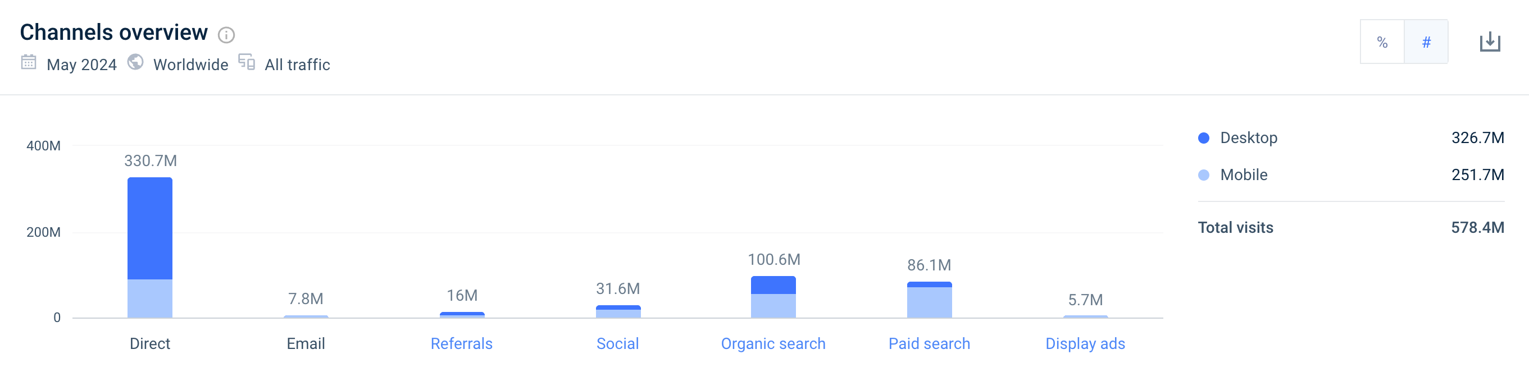This screenshot has width=1529, height=386.
Task: Toggle Desktop series in the legend
Action: pos(1248,138)
